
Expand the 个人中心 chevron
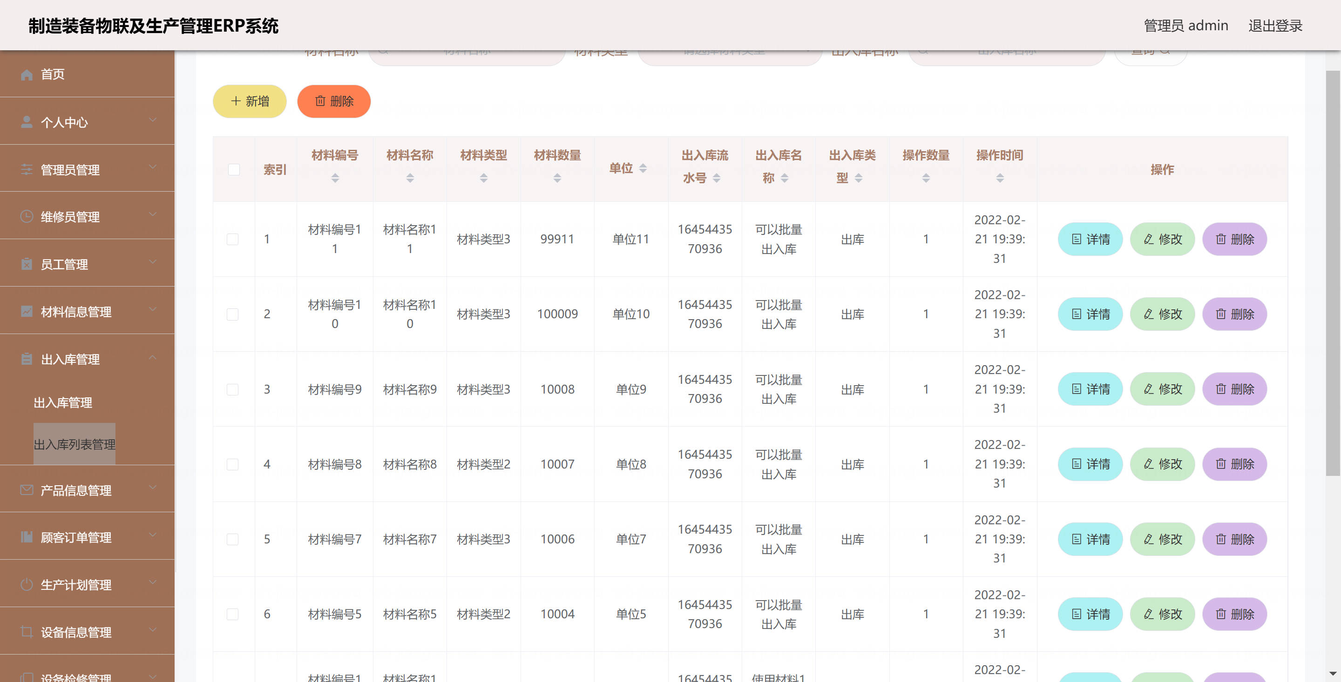pyautogui.click(x=153, y=120)
